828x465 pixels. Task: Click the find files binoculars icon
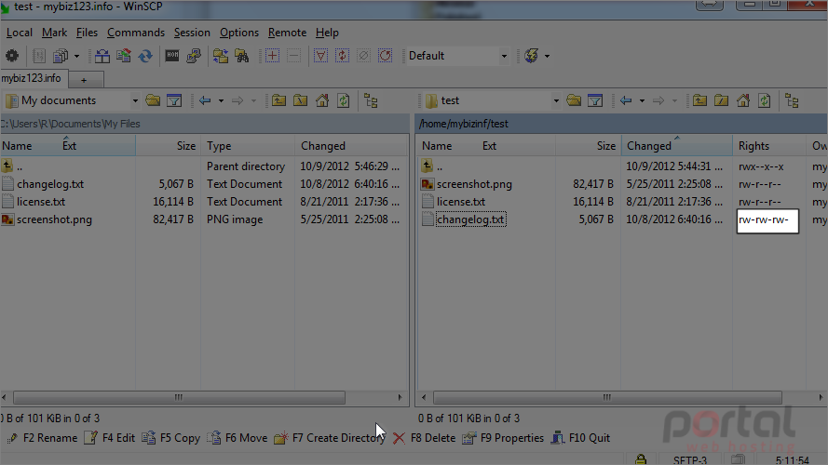click(242, 56)
